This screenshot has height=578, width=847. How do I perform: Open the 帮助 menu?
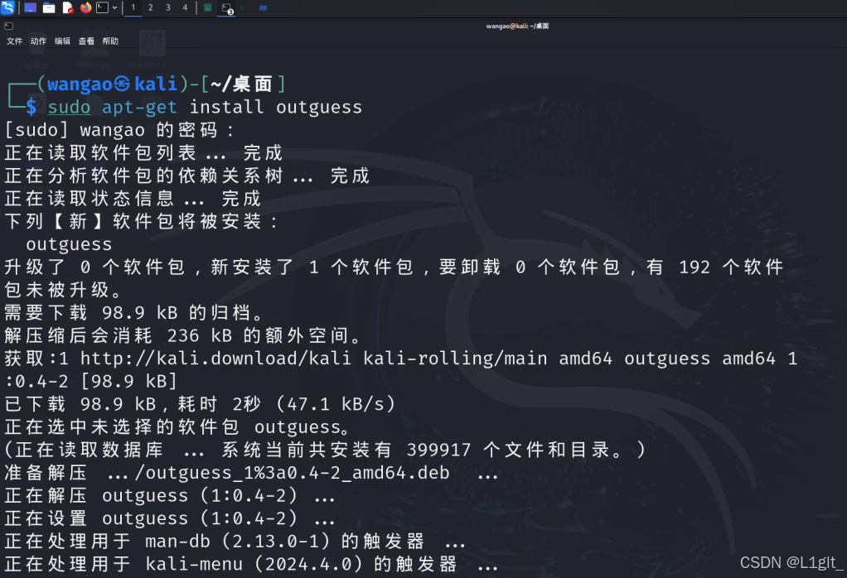click(x=109, y=40)
